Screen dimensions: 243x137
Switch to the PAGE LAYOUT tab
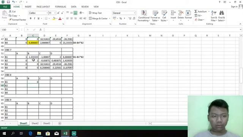pos(43,7)
